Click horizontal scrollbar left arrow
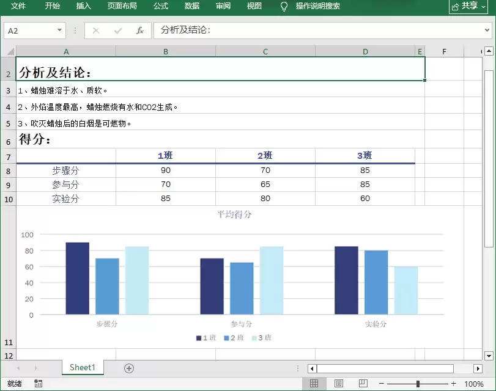 pyautogui.click(x=312, y=368)
